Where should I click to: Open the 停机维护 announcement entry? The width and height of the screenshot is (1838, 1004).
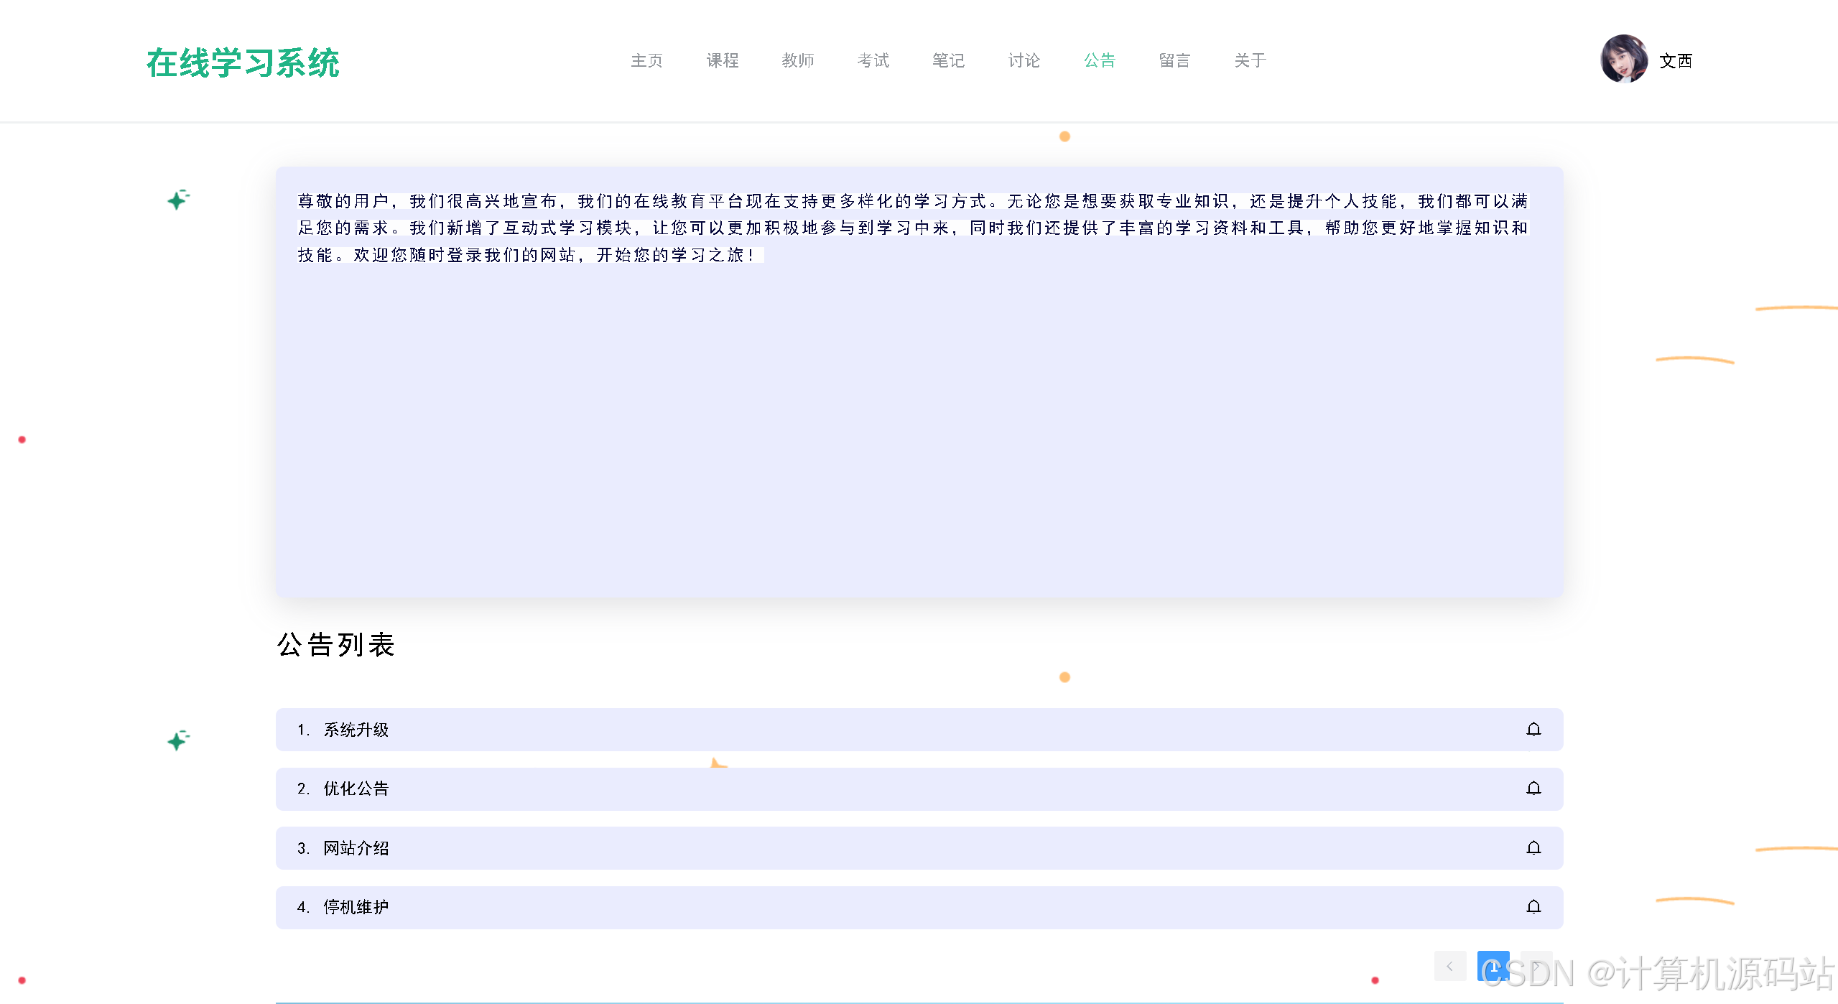click(x=356, y=907)
